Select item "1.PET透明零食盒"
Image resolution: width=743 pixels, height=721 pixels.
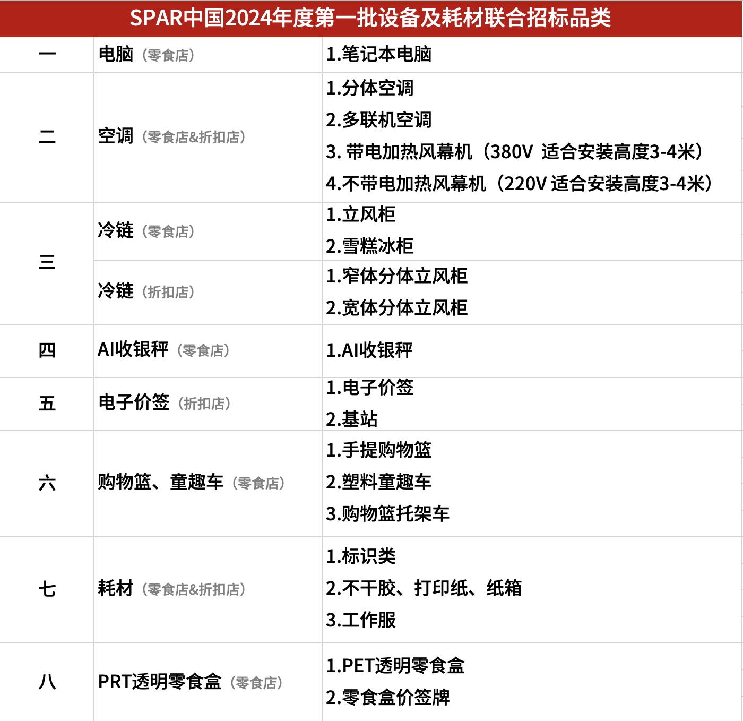pyautogui.click(x=395, y=666)
